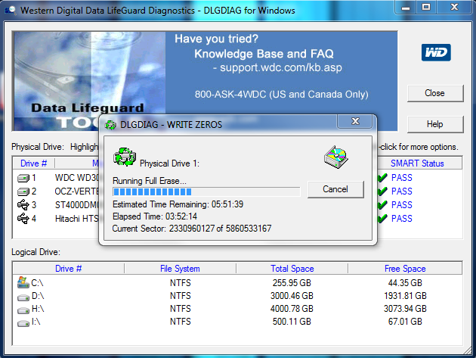Click the 44.35 GB free space cell

click(405, 283)
